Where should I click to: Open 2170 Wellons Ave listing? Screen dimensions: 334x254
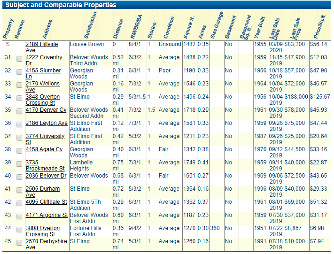click(x=43, y=87)
